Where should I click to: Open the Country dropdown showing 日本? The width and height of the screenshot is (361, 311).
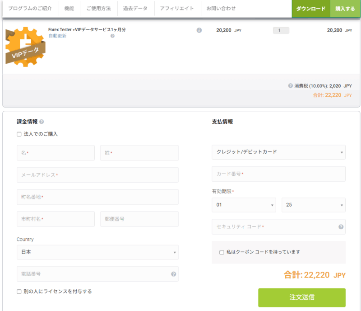pos(97,252)
